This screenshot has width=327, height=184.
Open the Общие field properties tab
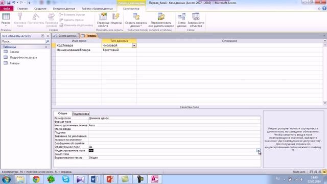tap(62, 113)
